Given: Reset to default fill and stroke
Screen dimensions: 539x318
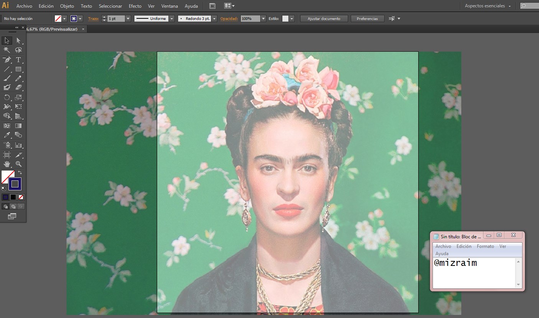Looking at the screenshot, I should (3, 189).
